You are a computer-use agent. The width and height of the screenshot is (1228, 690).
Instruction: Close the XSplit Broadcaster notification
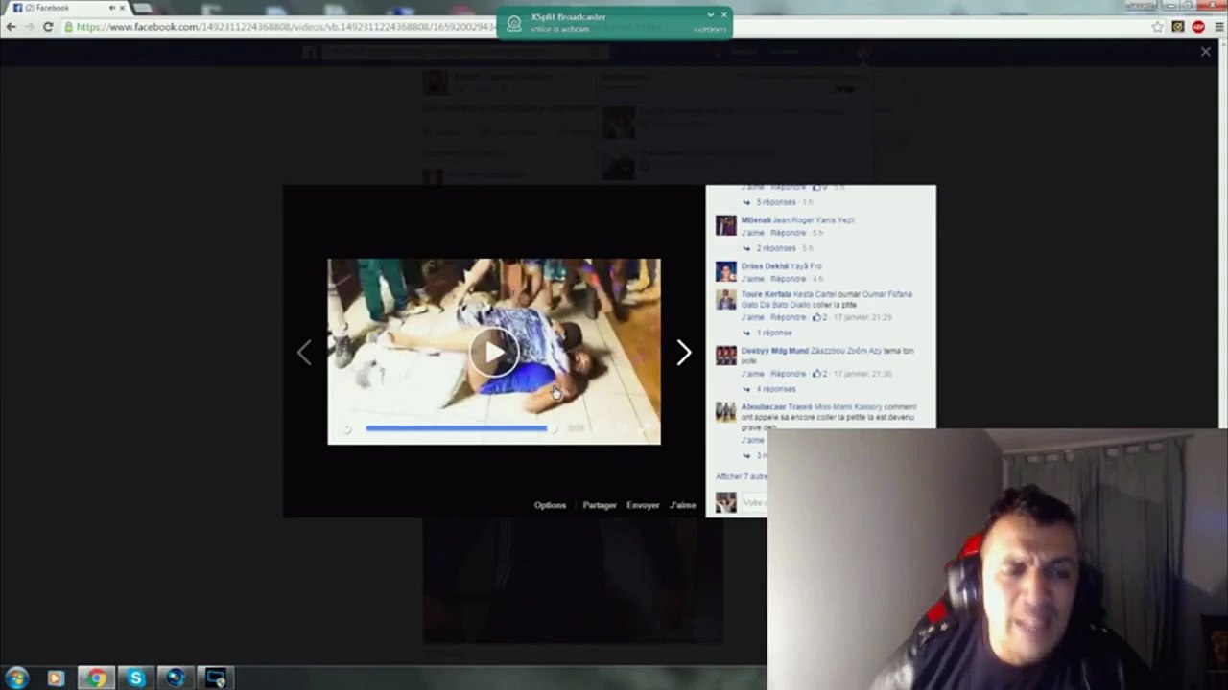click(724, 14)
